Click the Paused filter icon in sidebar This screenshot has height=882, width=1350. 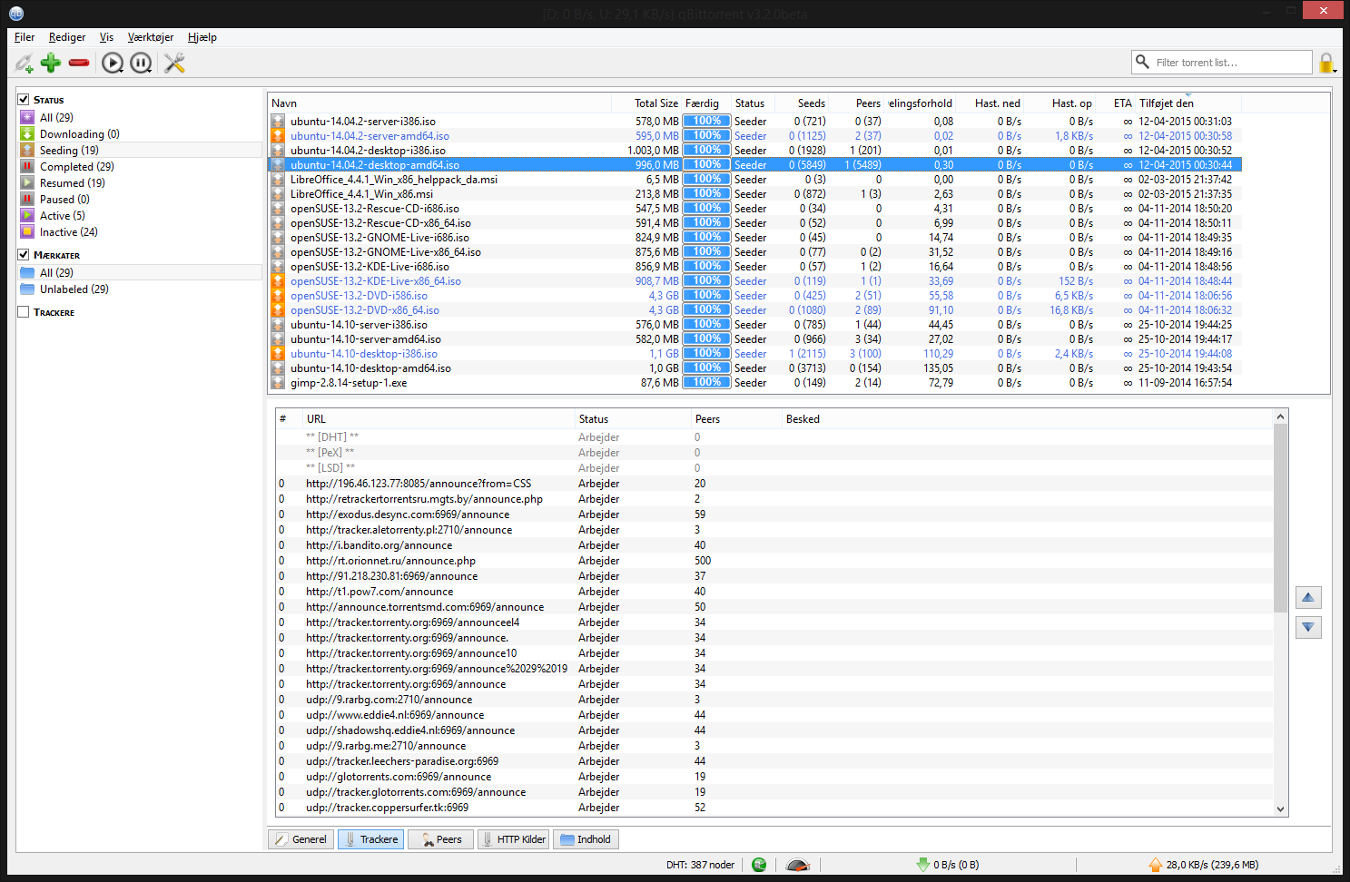point(28,199)
